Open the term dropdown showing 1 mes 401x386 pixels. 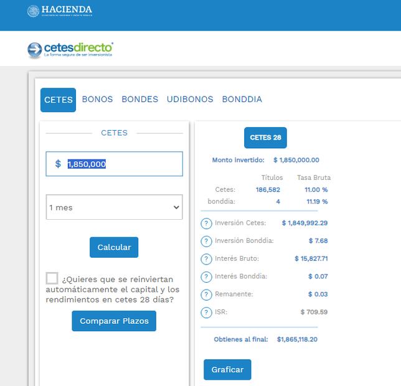[x=114, y=207]
